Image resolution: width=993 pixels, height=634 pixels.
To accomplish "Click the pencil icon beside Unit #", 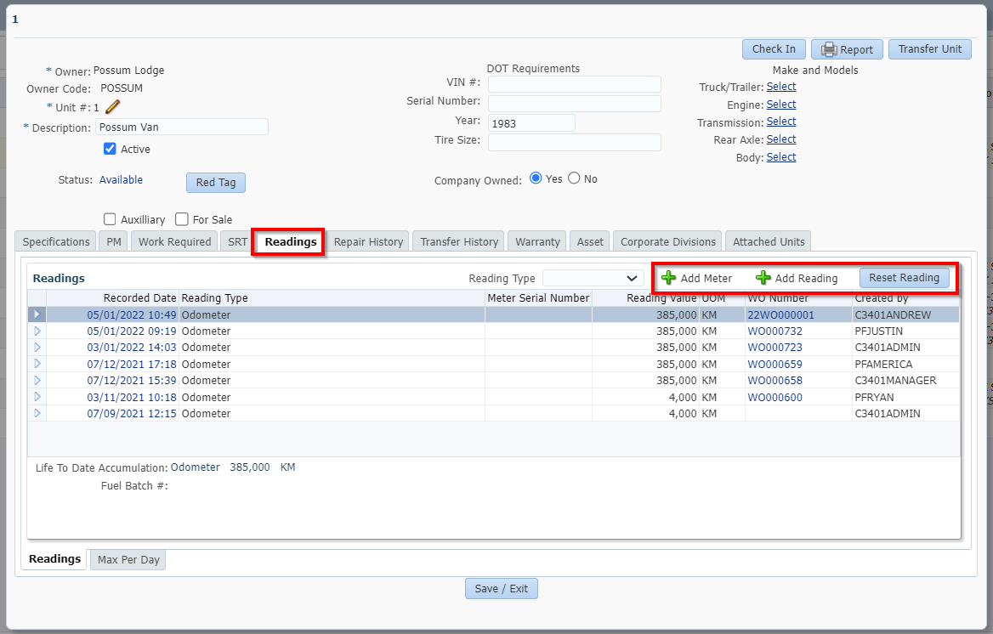I will [113, 106].
